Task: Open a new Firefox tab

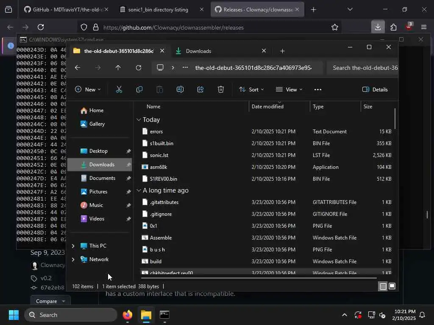Action: point(313,10)
